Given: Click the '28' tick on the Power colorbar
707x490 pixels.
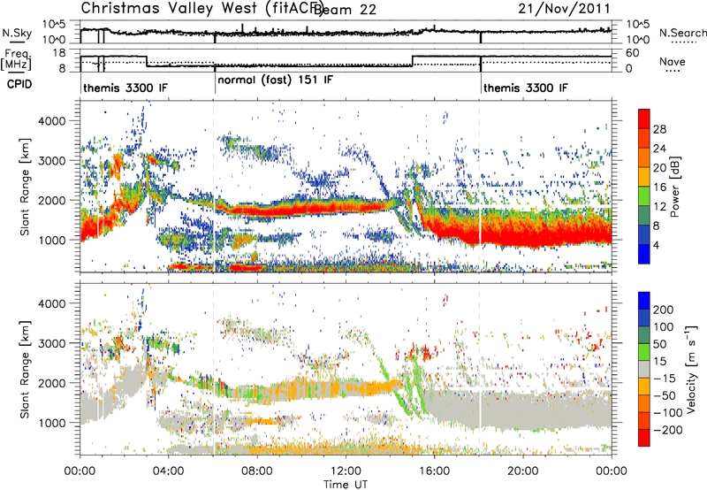Looking at the screenshot, I should tap(659, 129).
